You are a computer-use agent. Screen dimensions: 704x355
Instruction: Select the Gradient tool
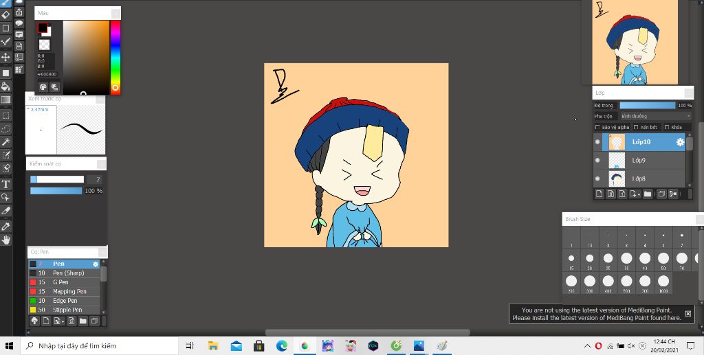pos(5,100)
